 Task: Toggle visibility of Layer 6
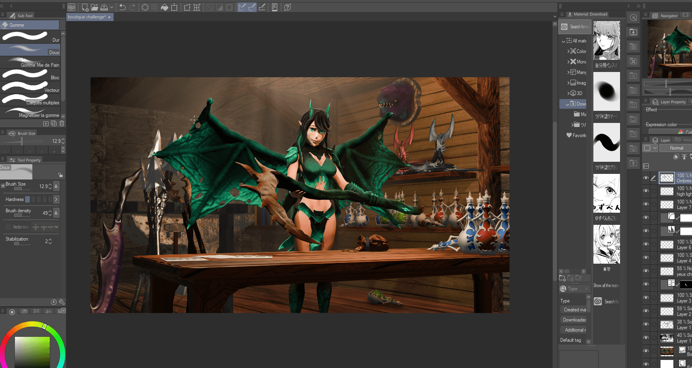pos(646,245)
